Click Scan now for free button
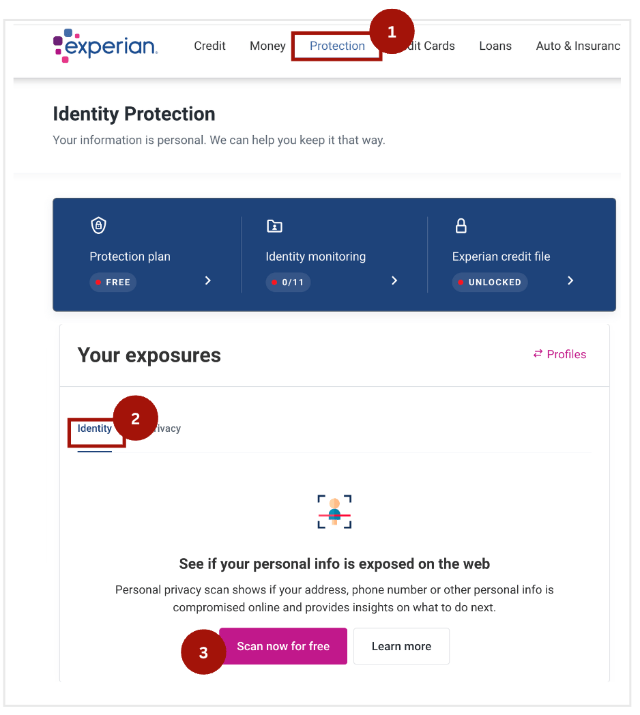The width and height of the screenshot is (640, 715). click(283, 646)
